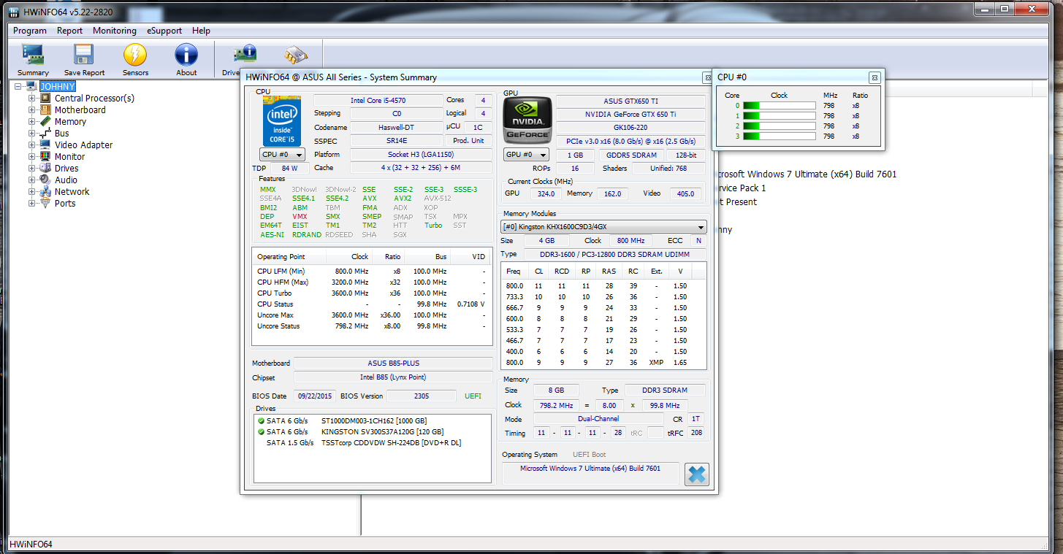
Task: Expand the Video Adapter tree node
Action: (31, 145)
